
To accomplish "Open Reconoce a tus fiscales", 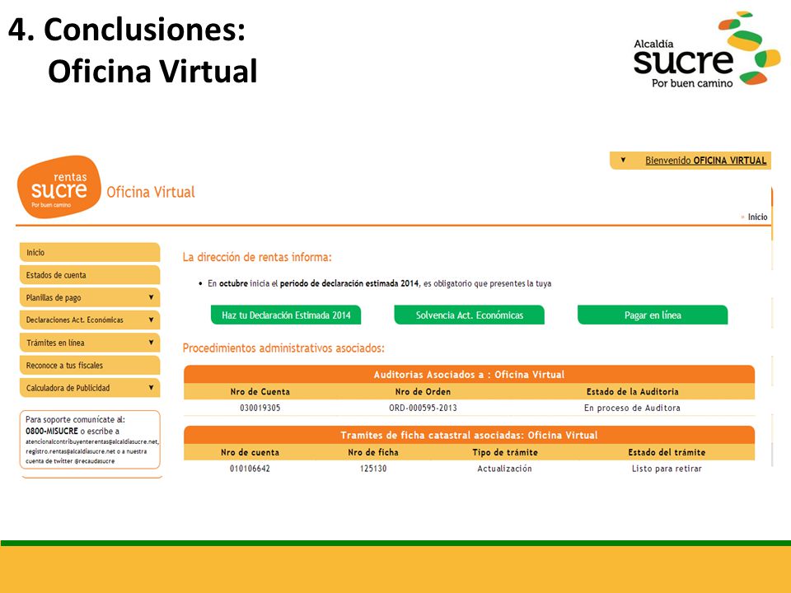I will [x=90, y=365].
